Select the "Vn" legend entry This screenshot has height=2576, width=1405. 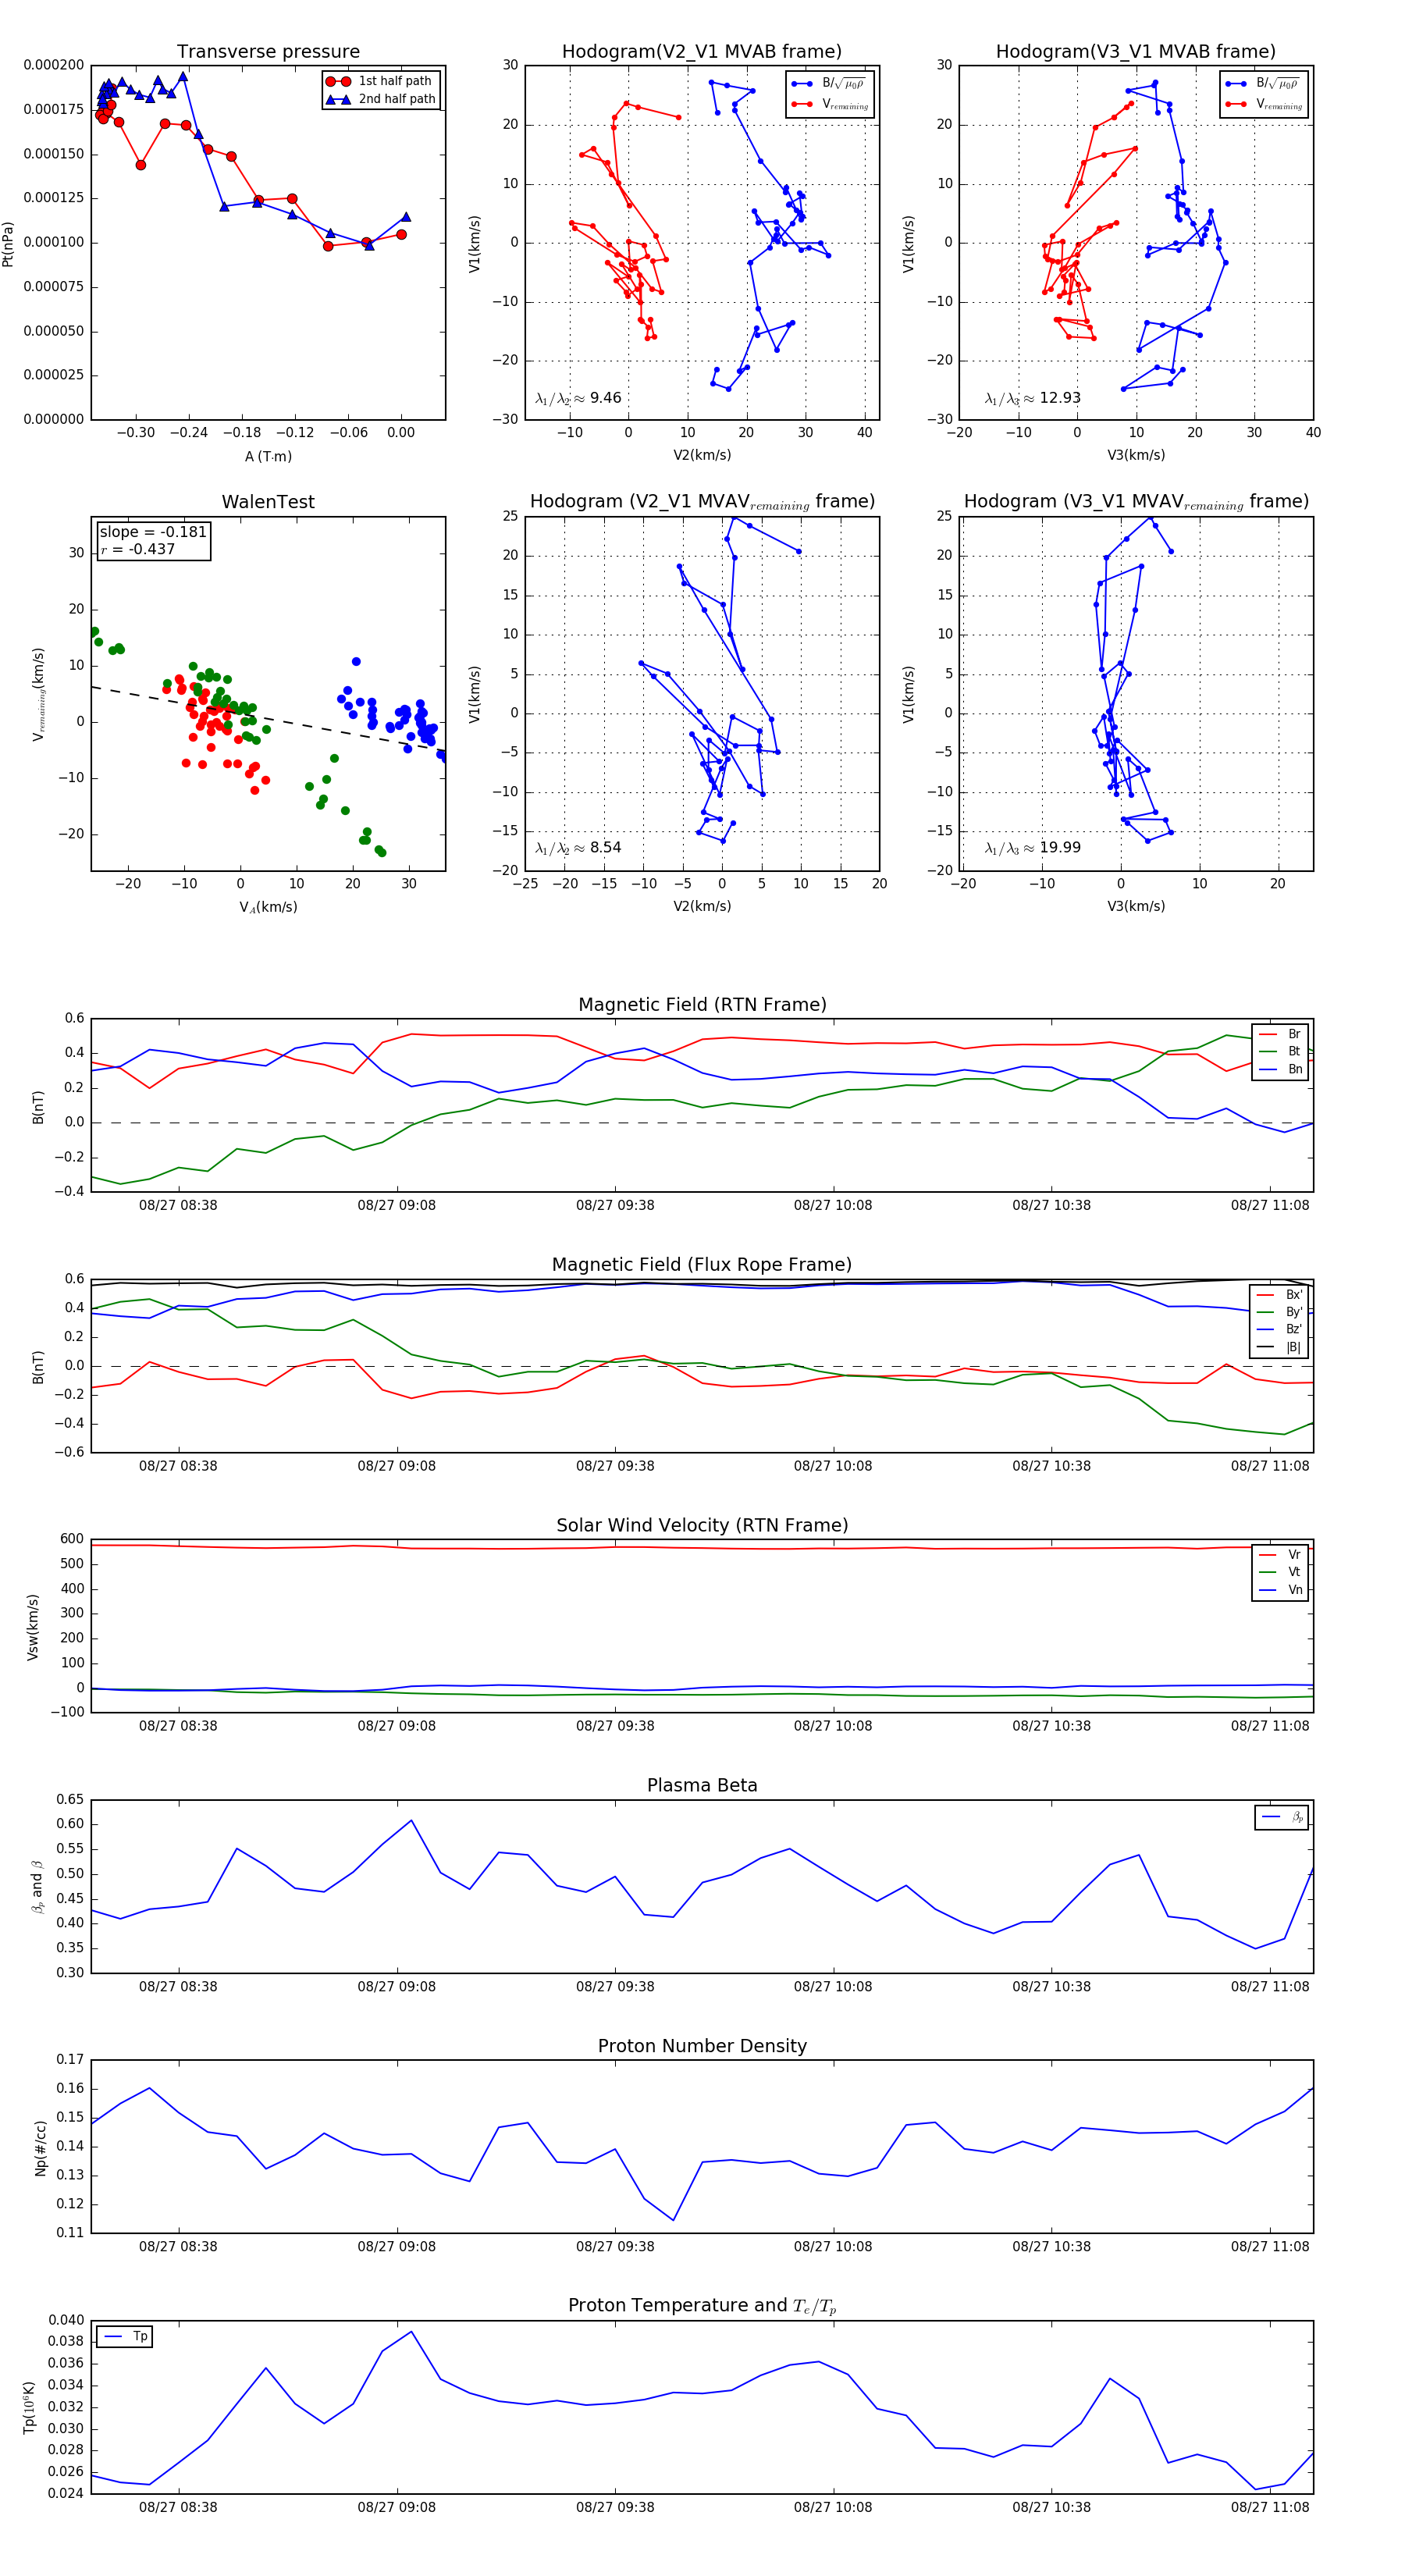[1280, 1590]
